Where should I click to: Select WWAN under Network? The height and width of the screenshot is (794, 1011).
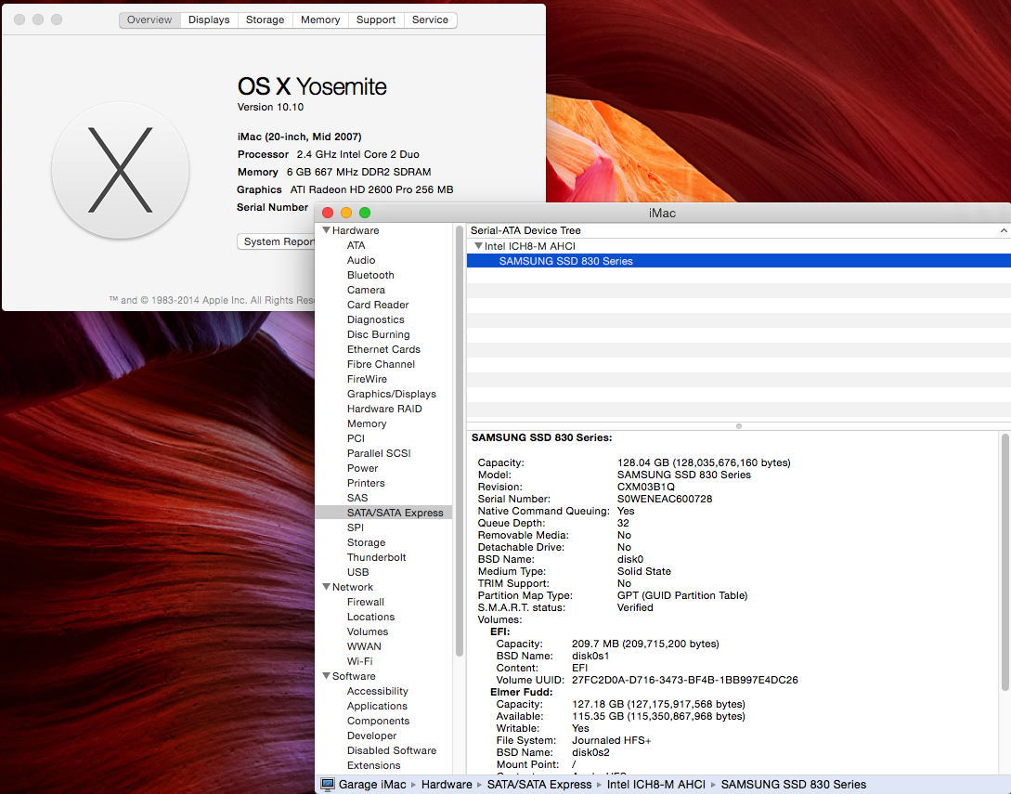(x=364, y=646)
